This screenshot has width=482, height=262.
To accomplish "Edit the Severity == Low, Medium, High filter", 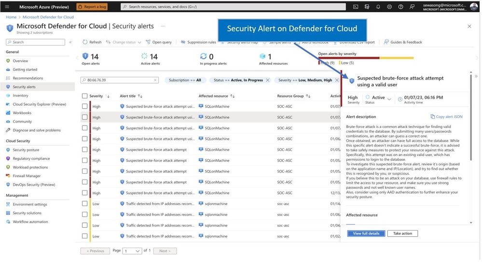I will (305, 80).
